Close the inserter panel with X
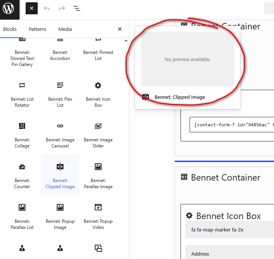The width and height of the screenshot is (274, 259). [120, 29]
